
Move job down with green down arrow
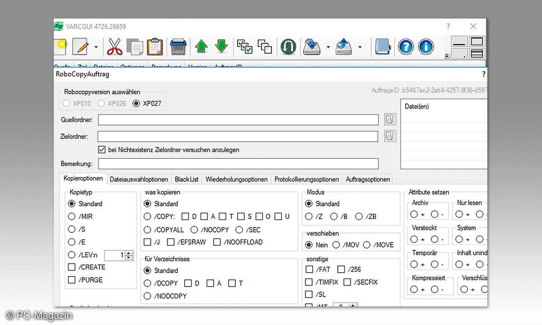click(x=221, y=46)
